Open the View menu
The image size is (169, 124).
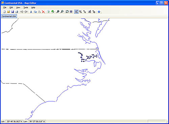18,7
